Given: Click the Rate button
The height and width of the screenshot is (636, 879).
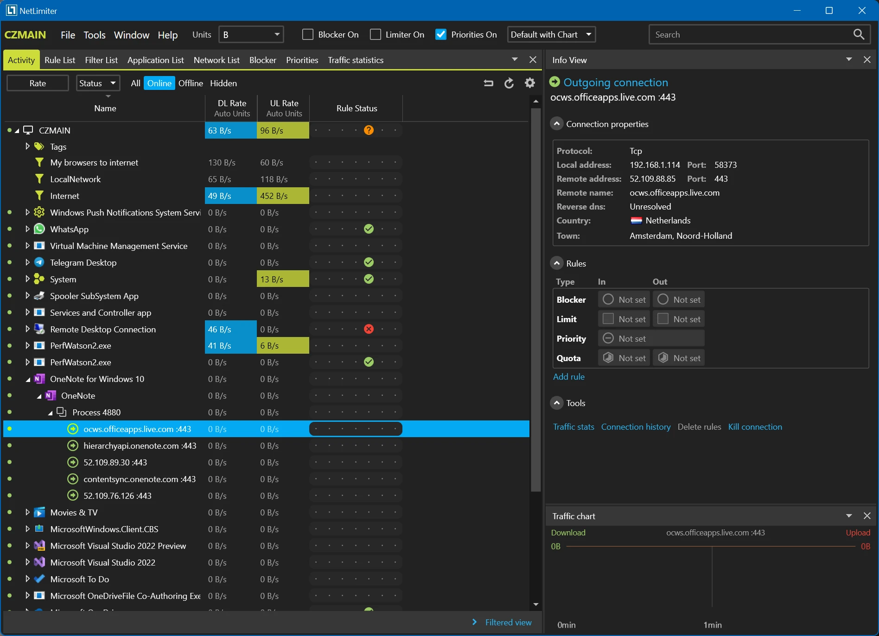Looking at the screenshot, I should click(x=38, y=83).
